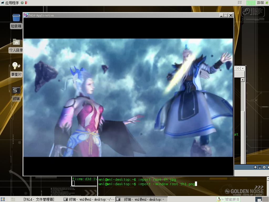The image size is (269, 202).
Task: Open the 应用程序 applications menu
Action: tap(10, 3)
